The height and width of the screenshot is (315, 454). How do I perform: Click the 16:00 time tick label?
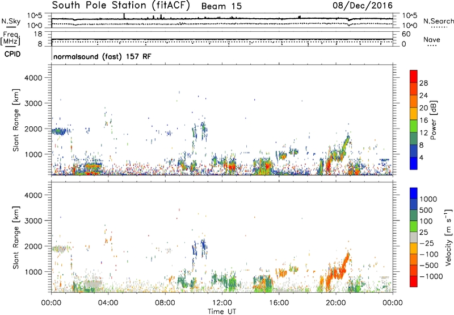[x=279, y=303]
